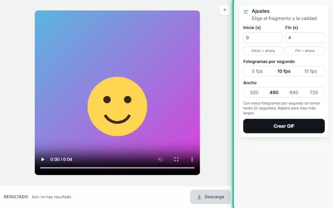Click the 'Con estos fotogramas por segundo' hint text
333x208 pixels.
pyautogui.click(x=282, y=108)
